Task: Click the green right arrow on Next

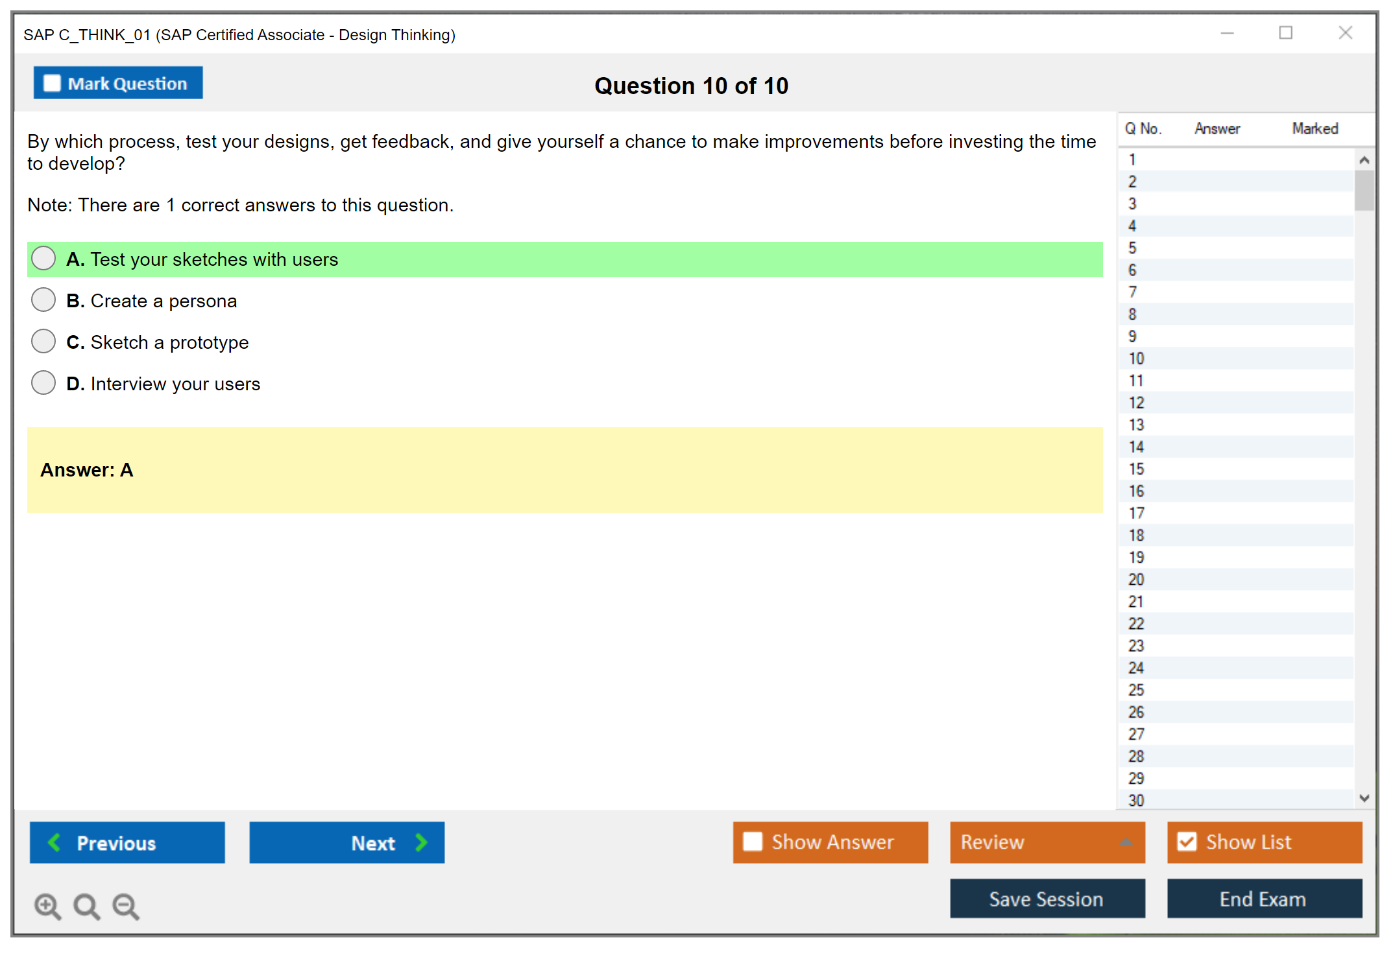Action: 422,842
